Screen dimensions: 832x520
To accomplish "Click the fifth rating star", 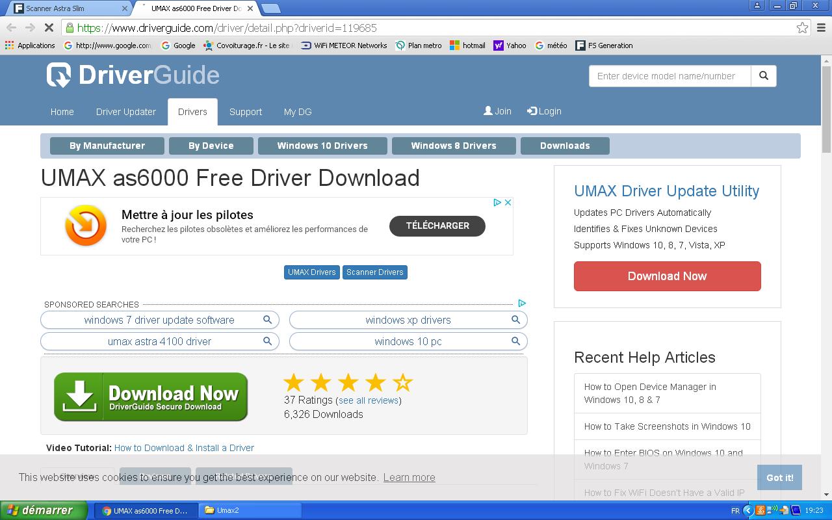I will (403, 382).
